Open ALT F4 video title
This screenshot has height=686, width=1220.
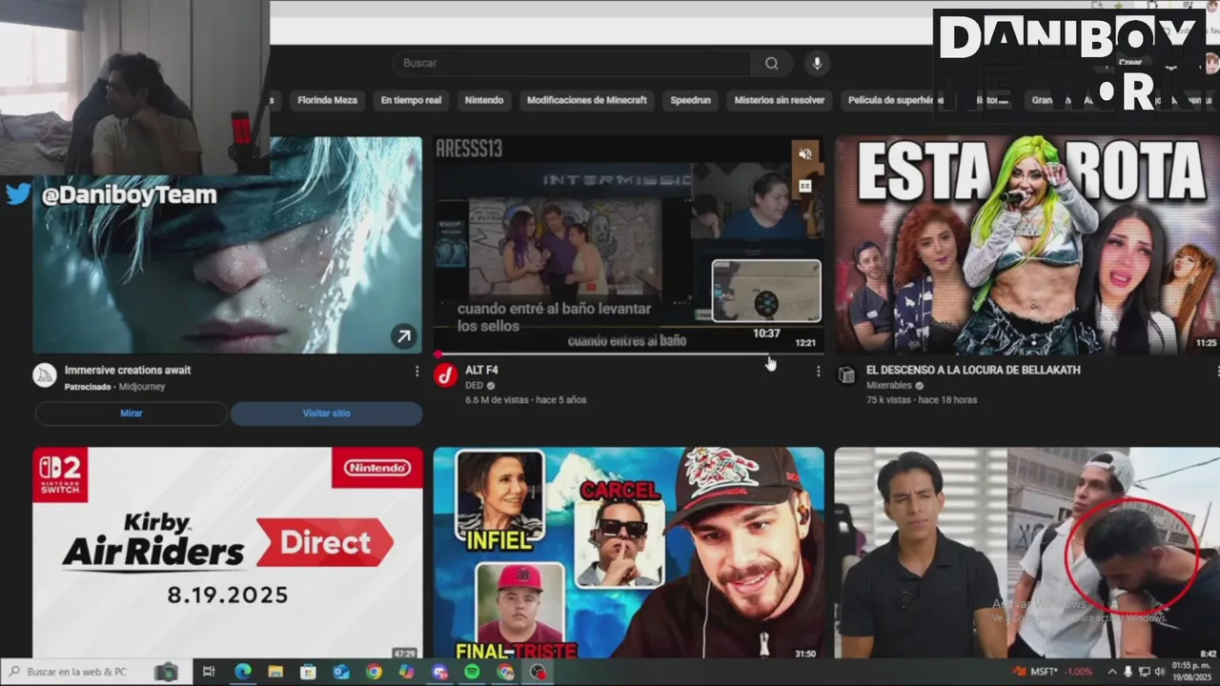tap(481, 370)
